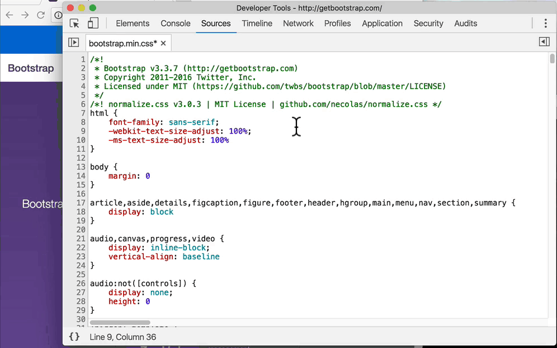
Task: Reload the page with the refresh icon
Action: pyautogui.click(x=40, y=16)
